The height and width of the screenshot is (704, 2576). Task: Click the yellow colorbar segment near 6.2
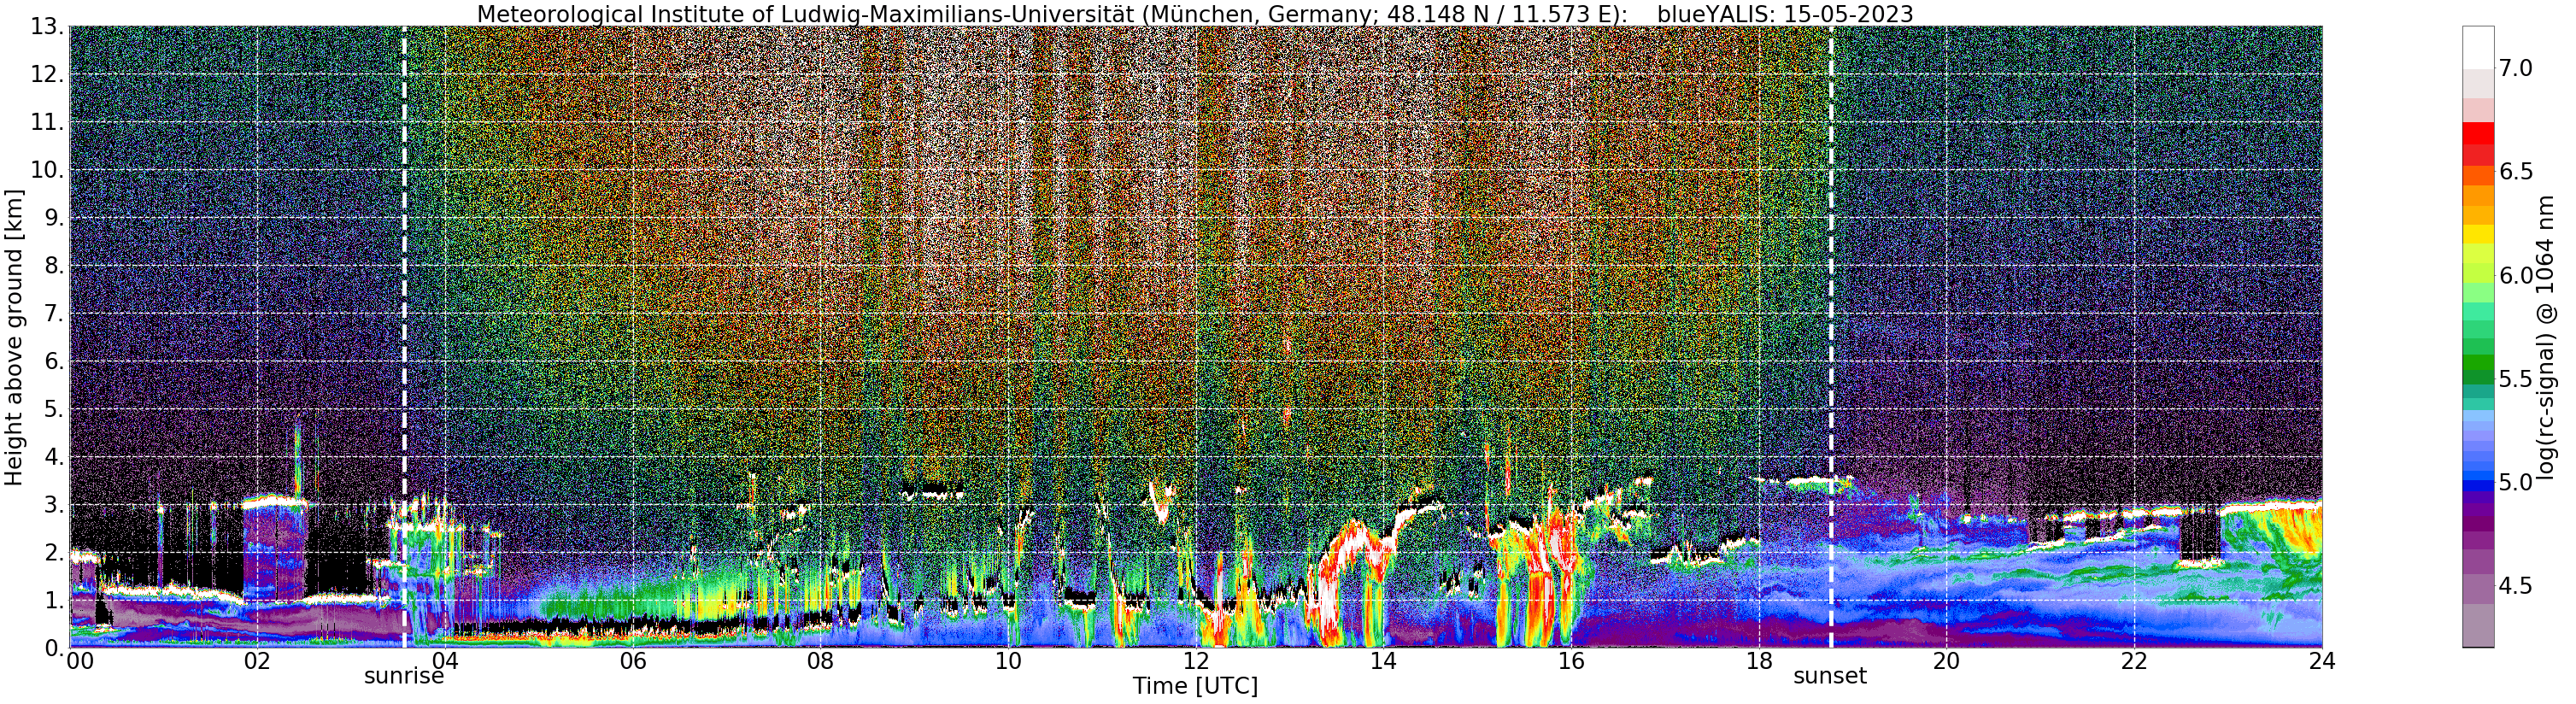2478,235
